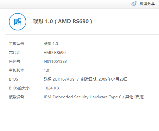The width and height of the screenshot is (159, 131).
Task: Select the 联想 1.0 motherboard model value
Action: click(51, 44)
